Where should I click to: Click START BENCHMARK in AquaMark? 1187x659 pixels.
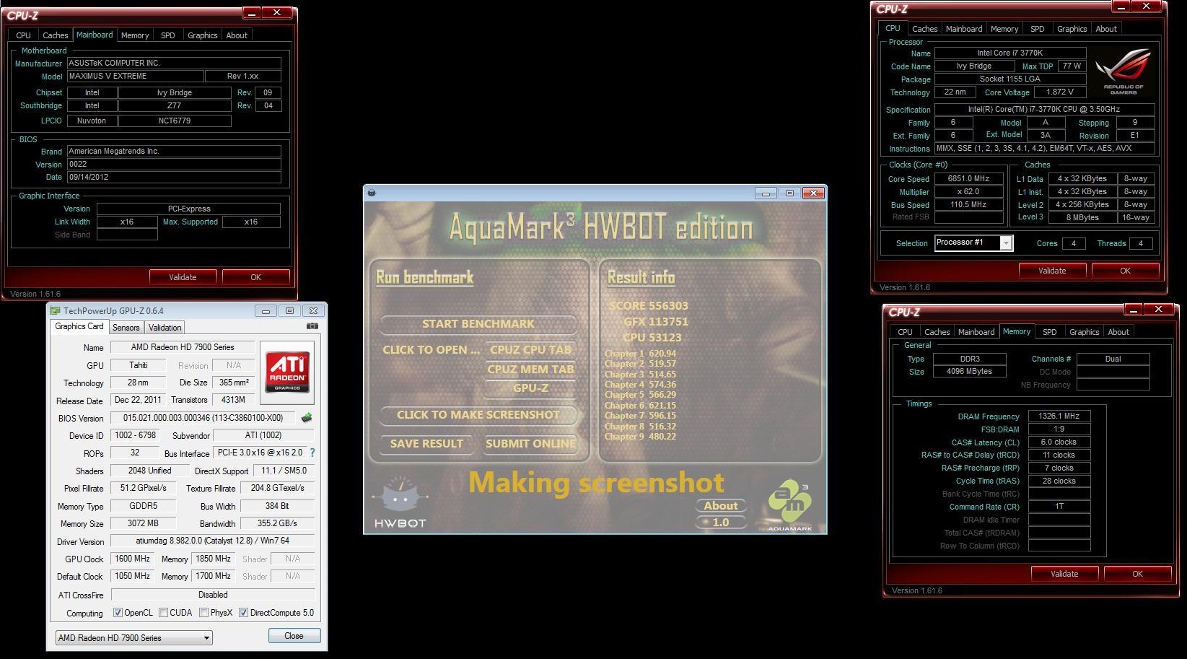tap(478, 324)
